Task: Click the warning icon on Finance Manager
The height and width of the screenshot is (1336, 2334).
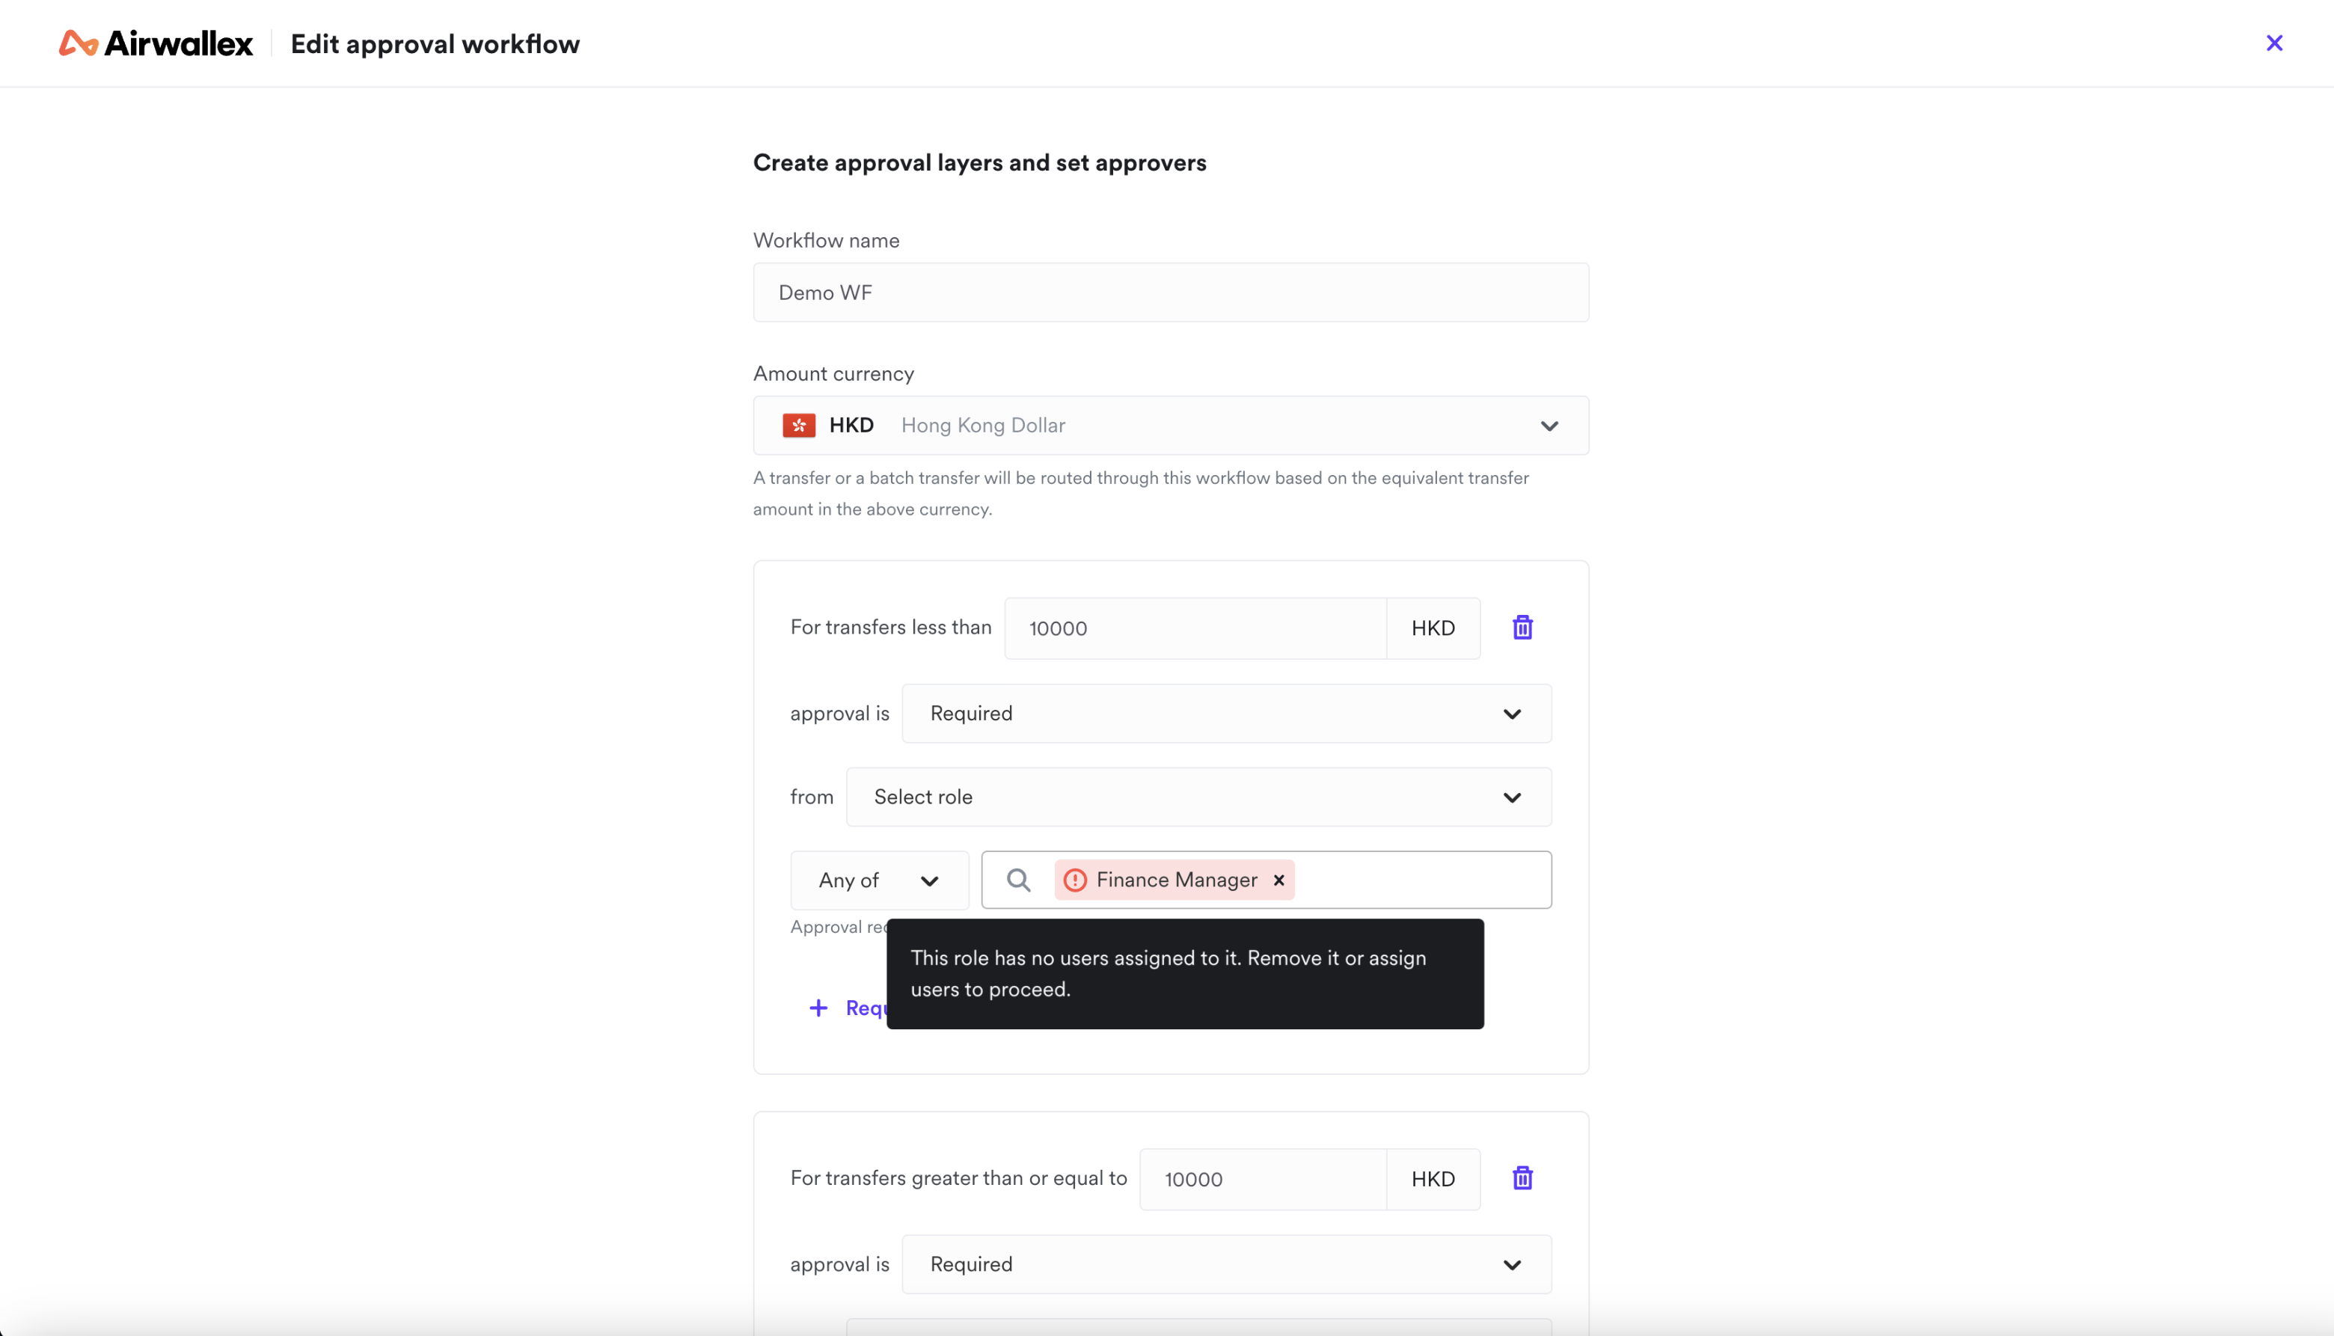Action: click(1075, 881)
